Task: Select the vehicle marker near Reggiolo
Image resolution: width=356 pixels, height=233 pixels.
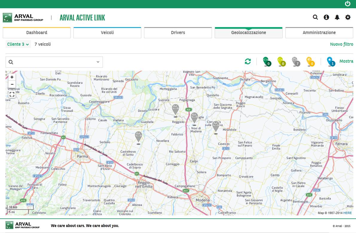Action: pos(175,110)
